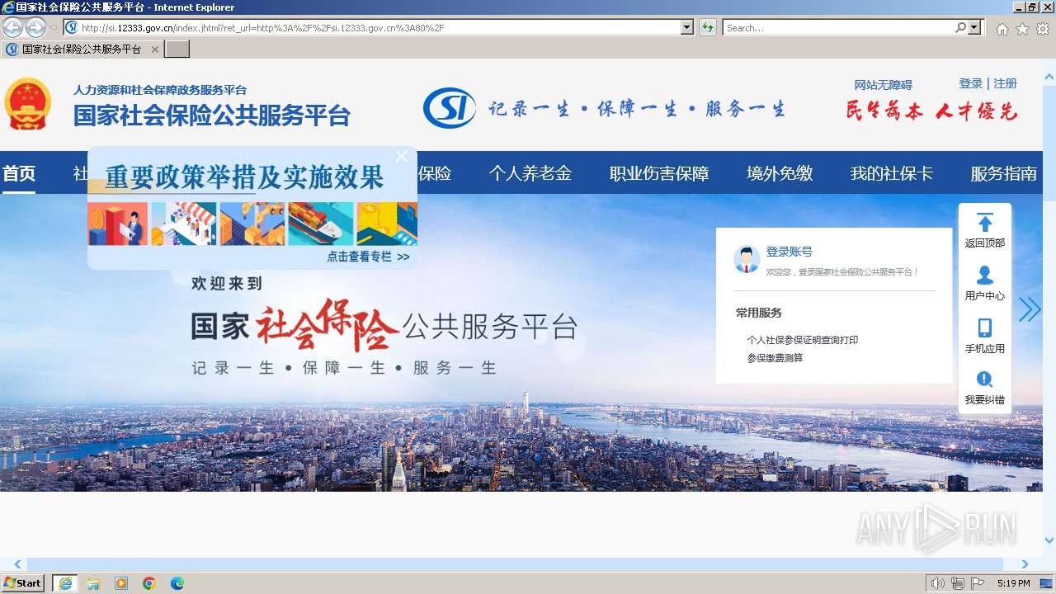Open the 手机应用 phone icon

click(985, 328)
